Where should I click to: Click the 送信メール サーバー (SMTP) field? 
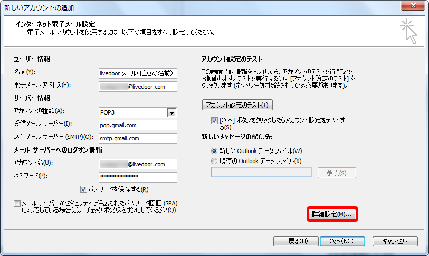pyautogui.click(x=138, y=138)
